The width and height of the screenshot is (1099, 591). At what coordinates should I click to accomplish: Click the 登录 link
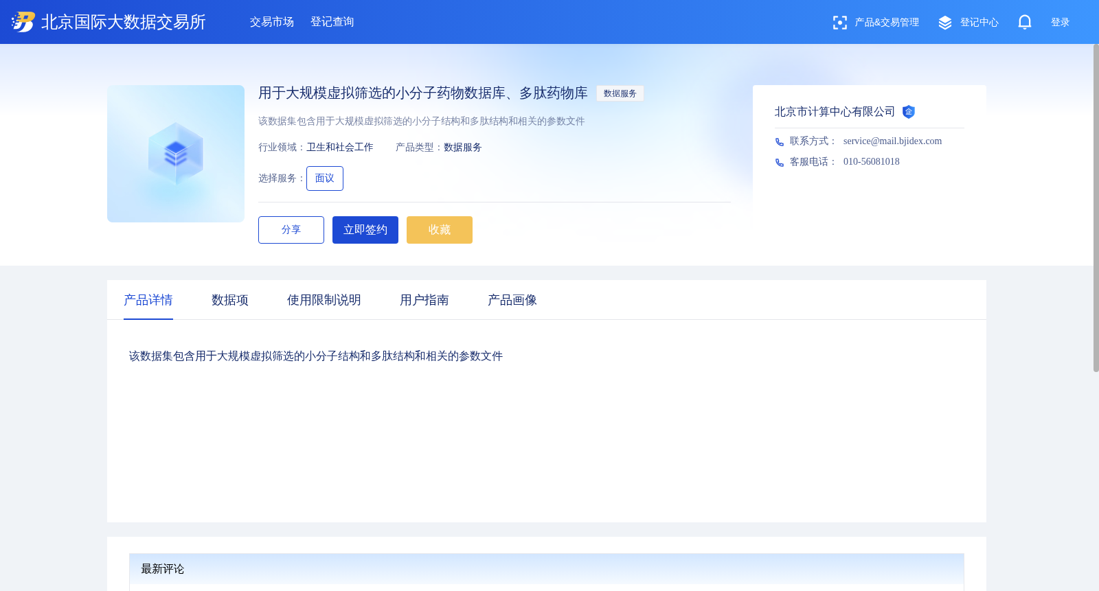pyautogui.click(x=1061, y=23)
